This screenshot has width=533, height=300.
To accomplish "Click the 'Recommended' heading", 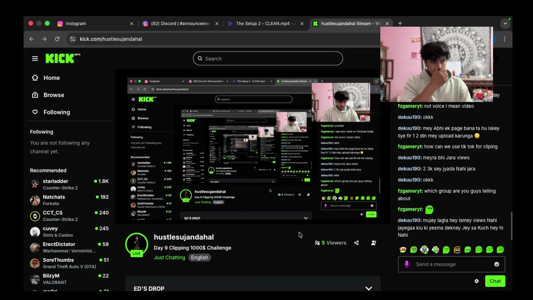I will [48, 170].
